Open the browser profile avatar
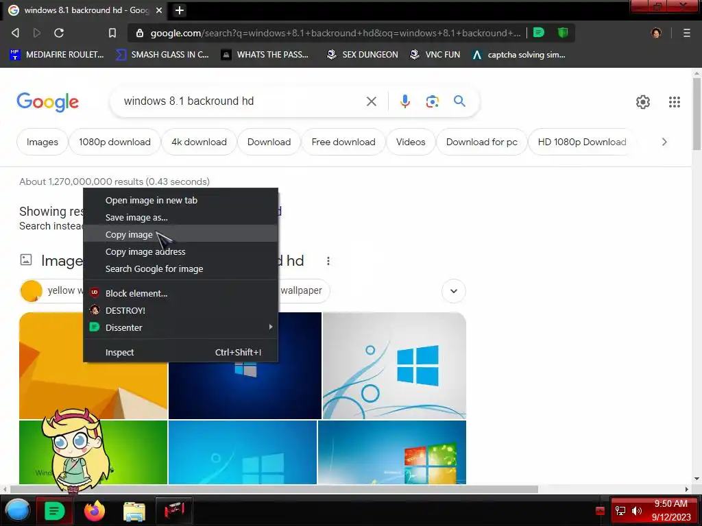Image resolution: width=702 pixels, height=526 pixels. (656, 33)
